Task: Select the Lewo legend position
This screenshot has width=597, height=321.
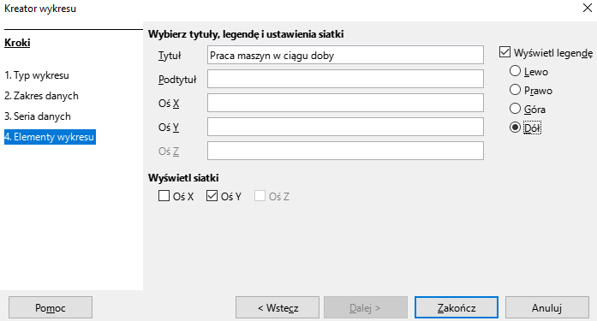Action: (x=515, y=71)
